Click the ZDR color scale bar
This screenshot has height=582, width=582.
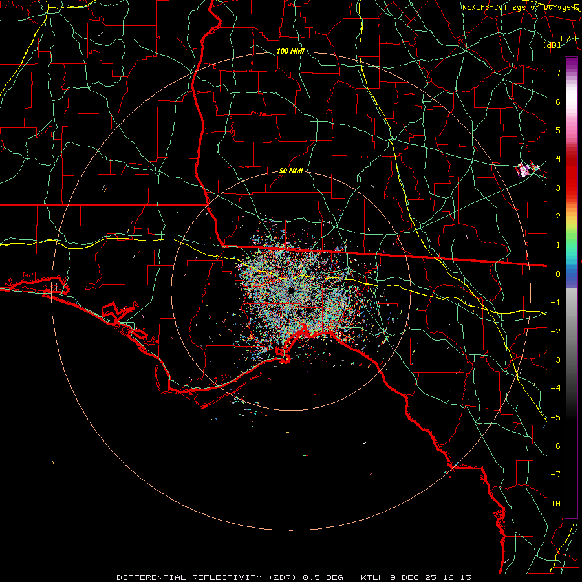pos(571,287)
